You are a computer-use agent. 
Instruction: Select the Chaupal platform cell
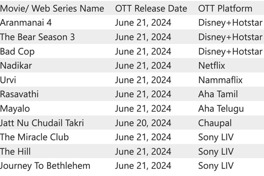click(x=215, y=123)
